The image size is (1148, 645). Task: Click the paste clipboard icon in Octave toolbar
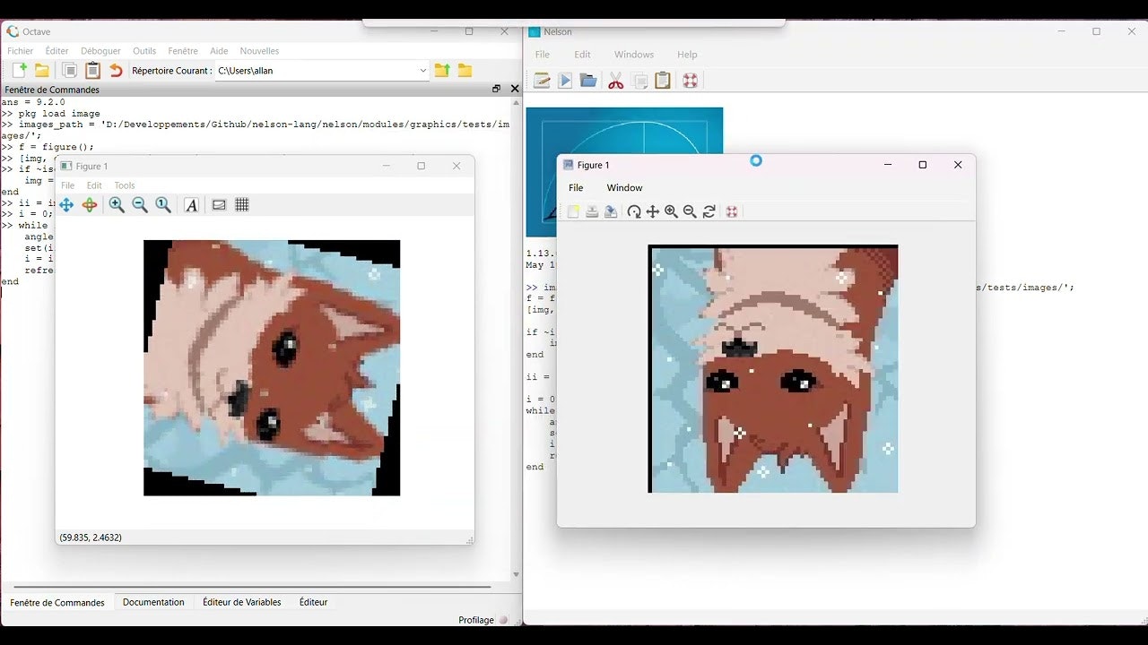92,71
